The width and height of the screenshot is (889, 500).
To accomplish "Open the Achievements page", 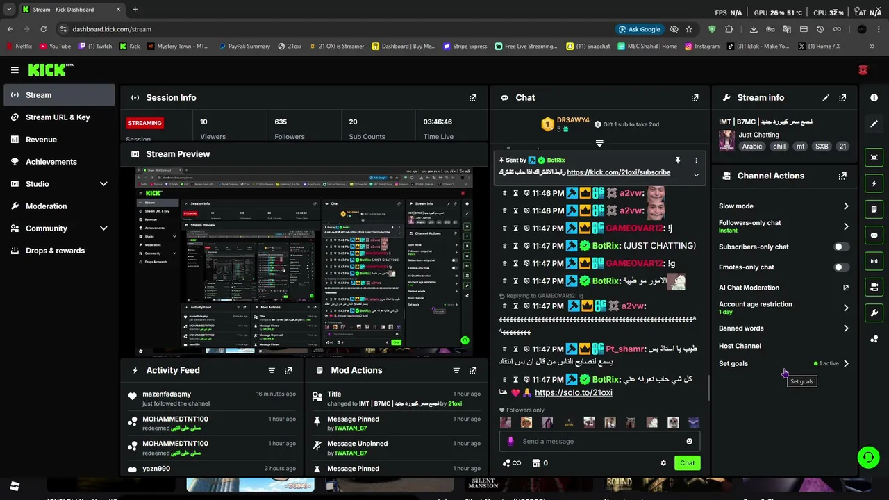I will point(59,162).
